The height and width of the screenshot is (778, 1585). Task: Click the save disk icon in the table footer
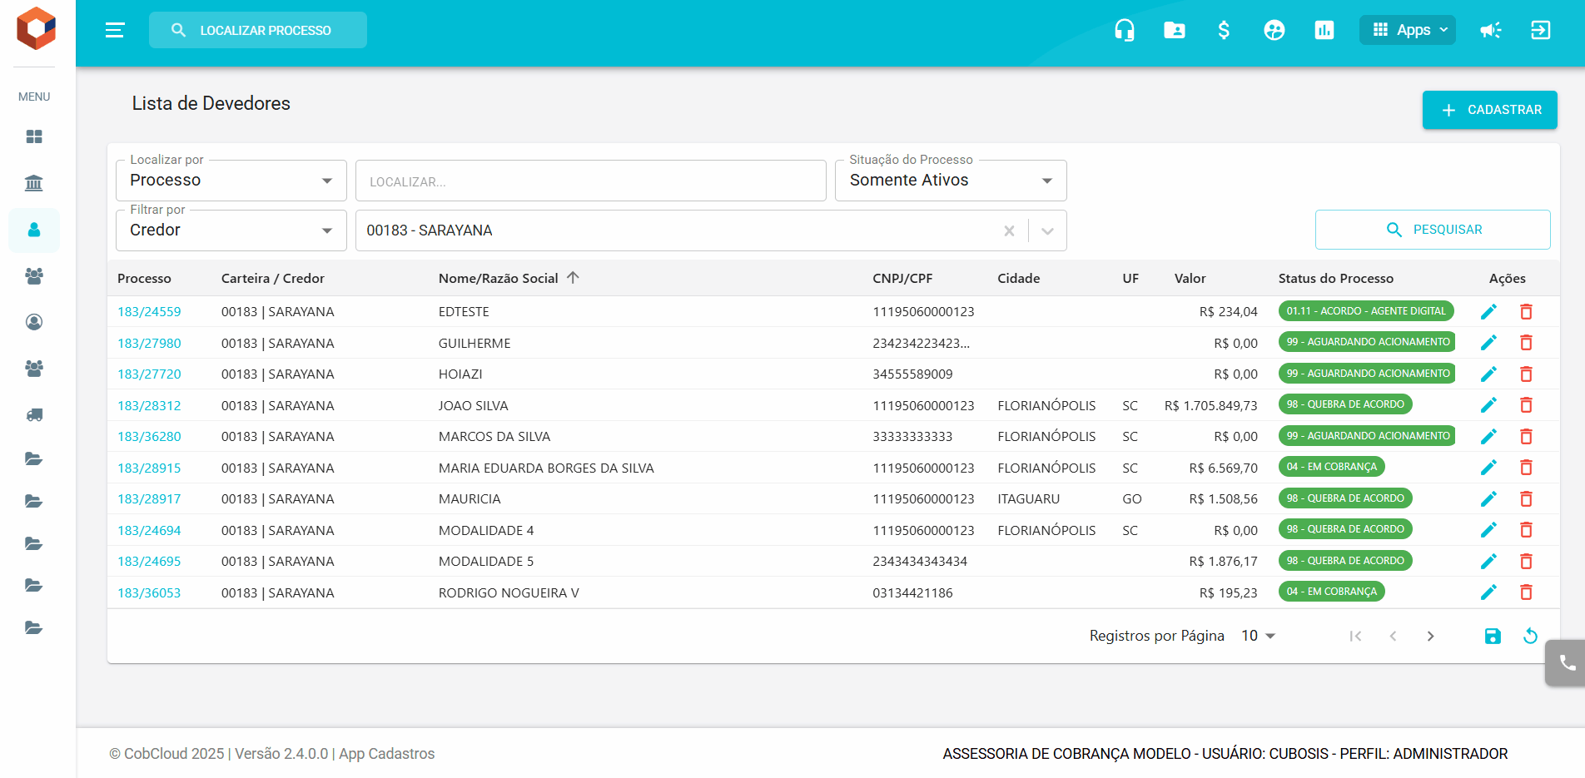1493,636
